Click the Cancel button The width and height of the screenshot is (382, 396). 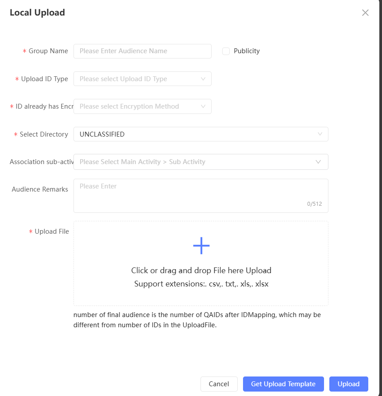pos(219,384)
